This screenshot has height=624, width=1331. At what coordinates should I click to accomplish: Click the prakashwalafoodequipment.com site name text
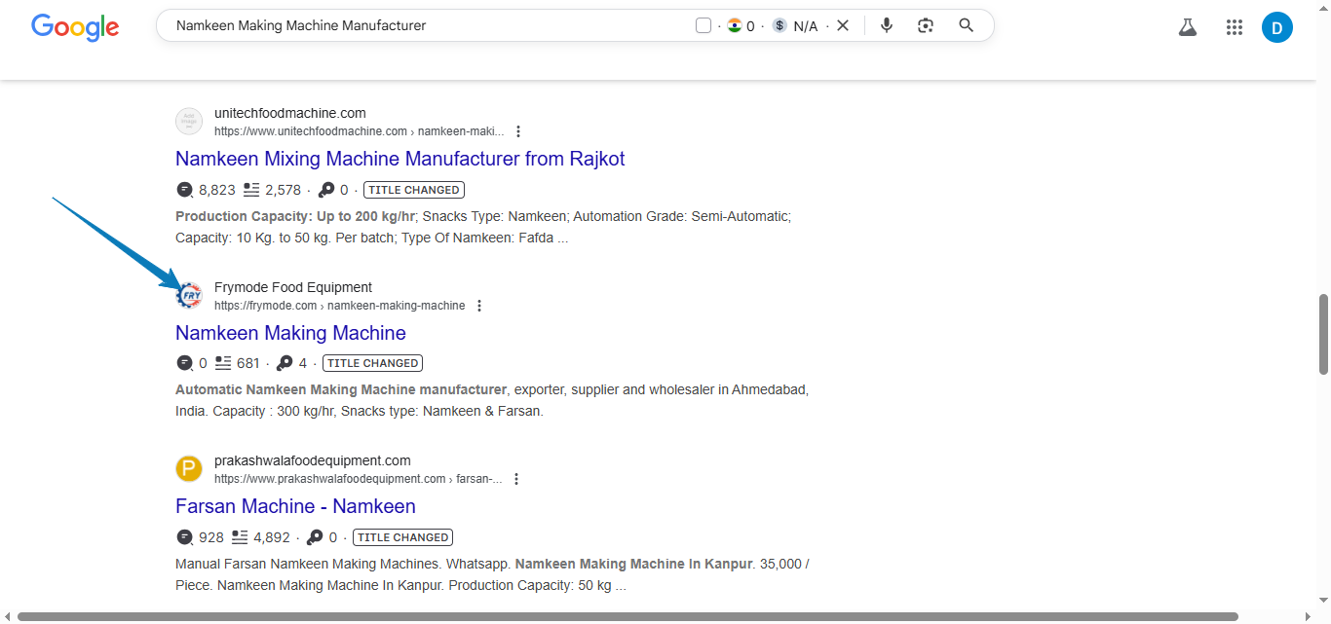(x=313, y=460)
